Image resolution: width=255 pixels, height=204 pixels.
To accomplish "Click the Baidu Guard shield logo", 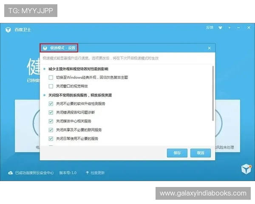I will click(8, 30).
